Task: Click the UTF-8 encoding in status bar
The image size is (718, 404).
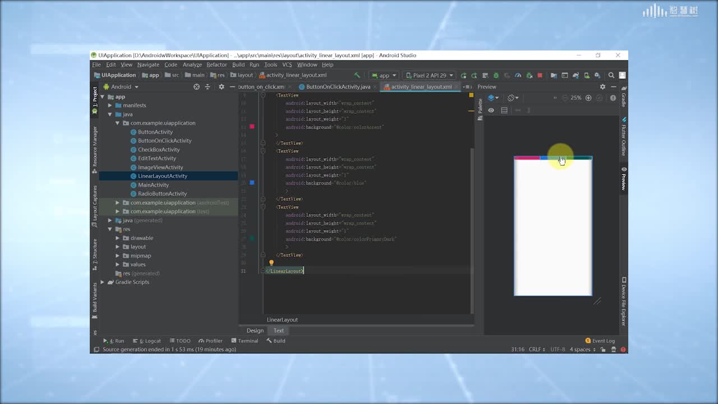Action: (558, 349)
